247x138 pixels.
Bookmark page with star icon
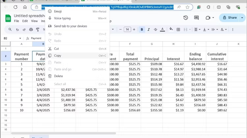[187, 7]
